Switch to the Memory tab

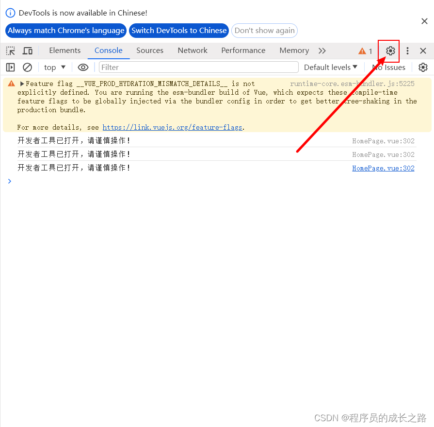[294, 51]
